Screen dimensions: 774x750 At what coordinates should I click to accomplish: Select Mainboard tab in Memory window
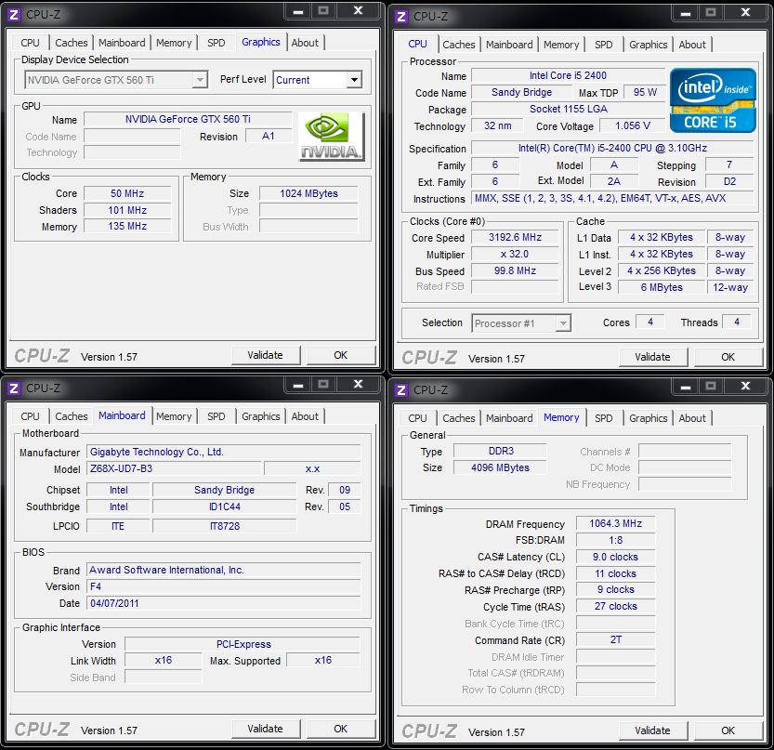click(x=509, y=419)
